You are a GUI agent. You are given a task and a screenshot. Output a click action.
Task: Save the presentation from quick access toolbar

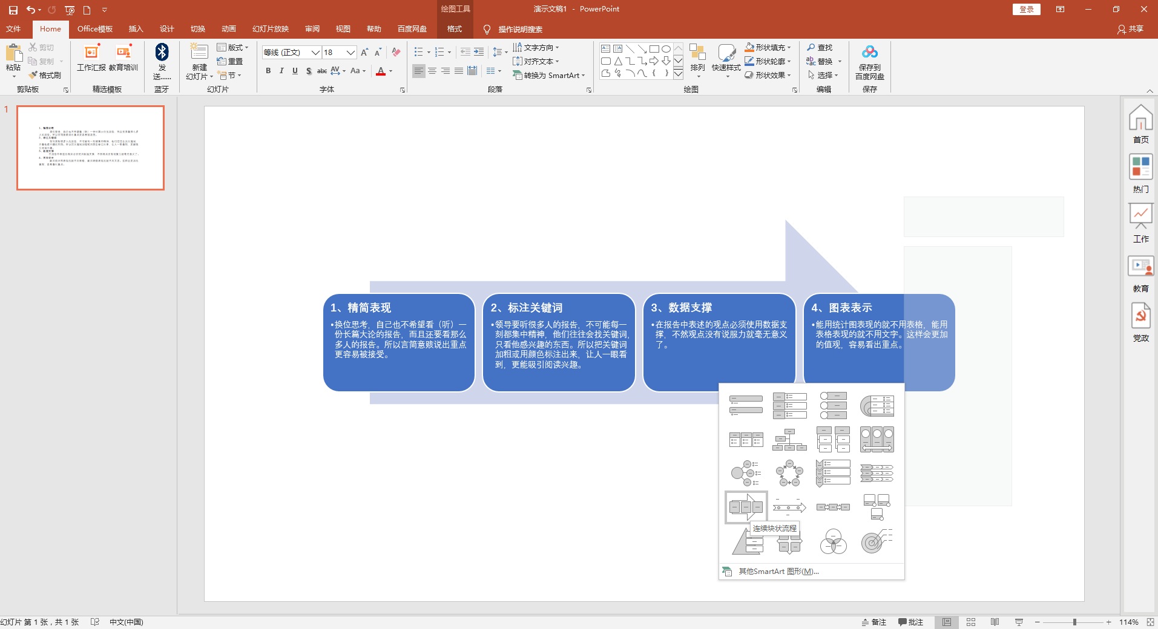point(13,10)
